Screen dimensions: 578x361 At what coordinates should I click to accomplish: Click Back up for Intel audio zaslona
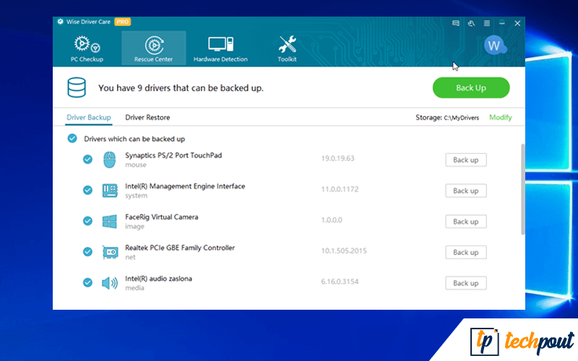point(465,283)
